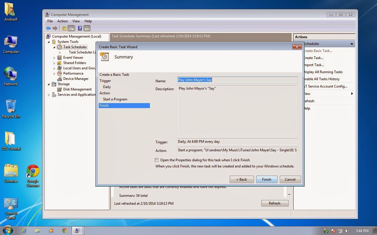Expand the Performance tree node
The width and height of the screenshot is (377, 235).
54,74
